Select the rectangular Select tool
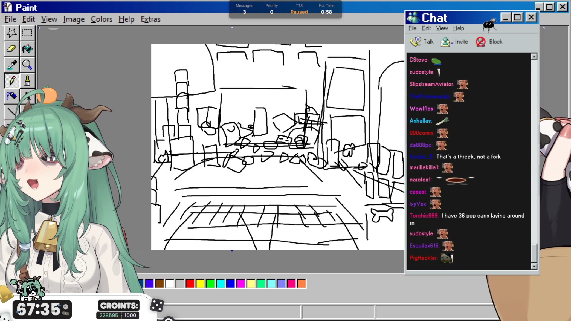This screenshot has width=571, height=321. pyautogui.click(x=27, y=33)
